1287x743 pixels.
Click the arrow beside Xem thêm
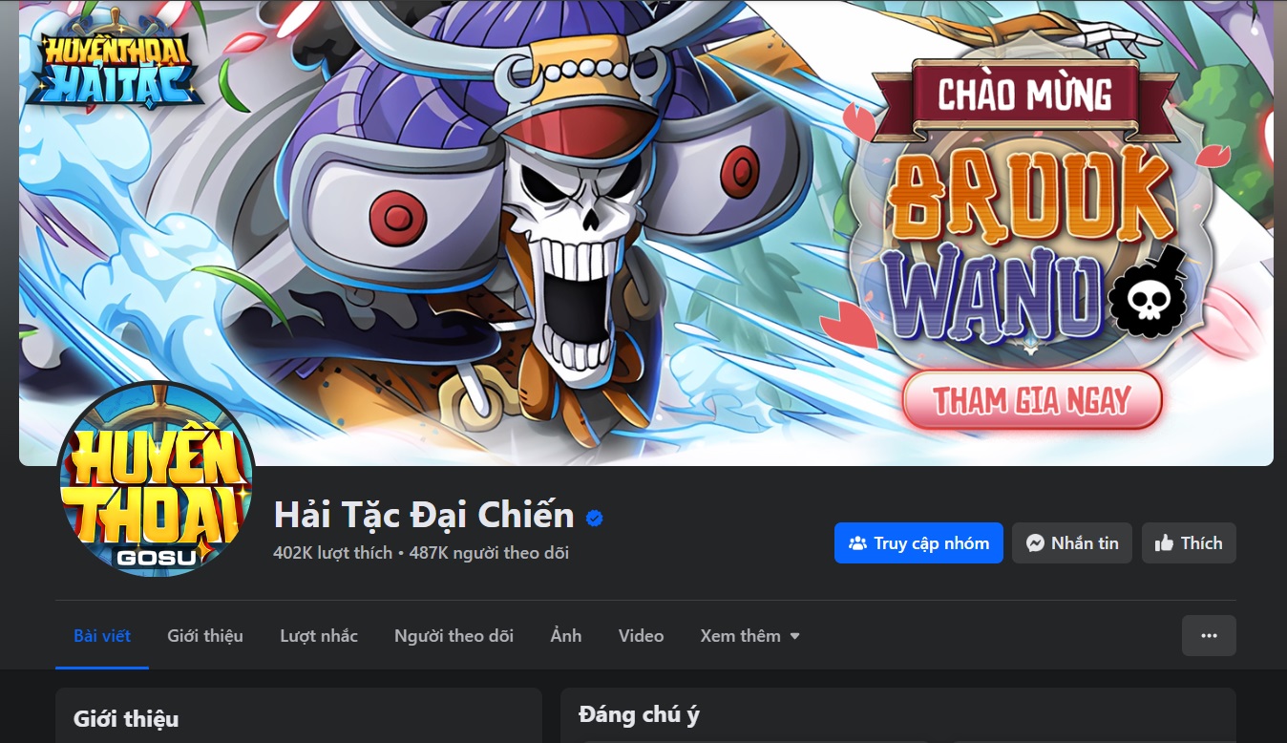tap(794, 636)
